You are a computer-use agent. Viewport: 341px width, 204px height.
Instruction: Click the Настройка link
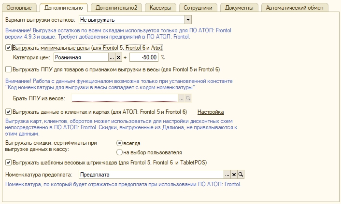211,111
